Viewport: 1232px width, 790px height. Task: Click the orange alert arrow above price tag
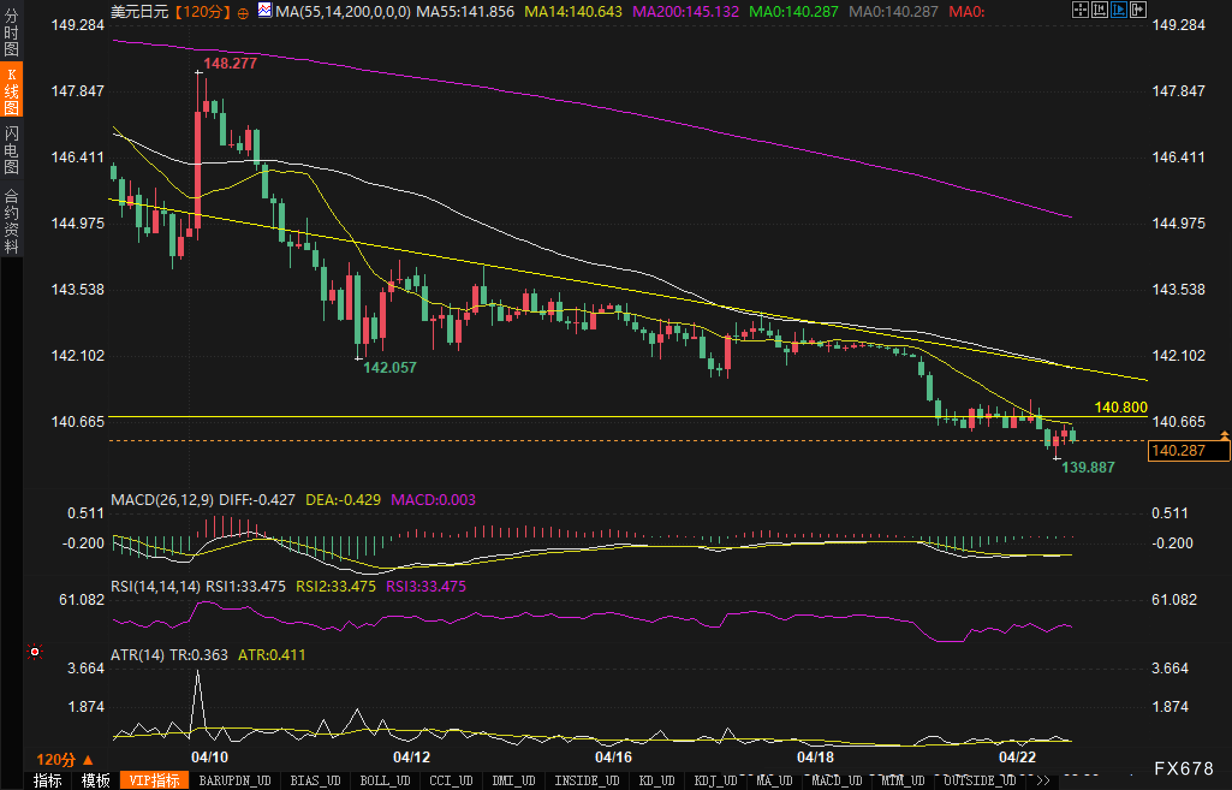point(1224,435)
